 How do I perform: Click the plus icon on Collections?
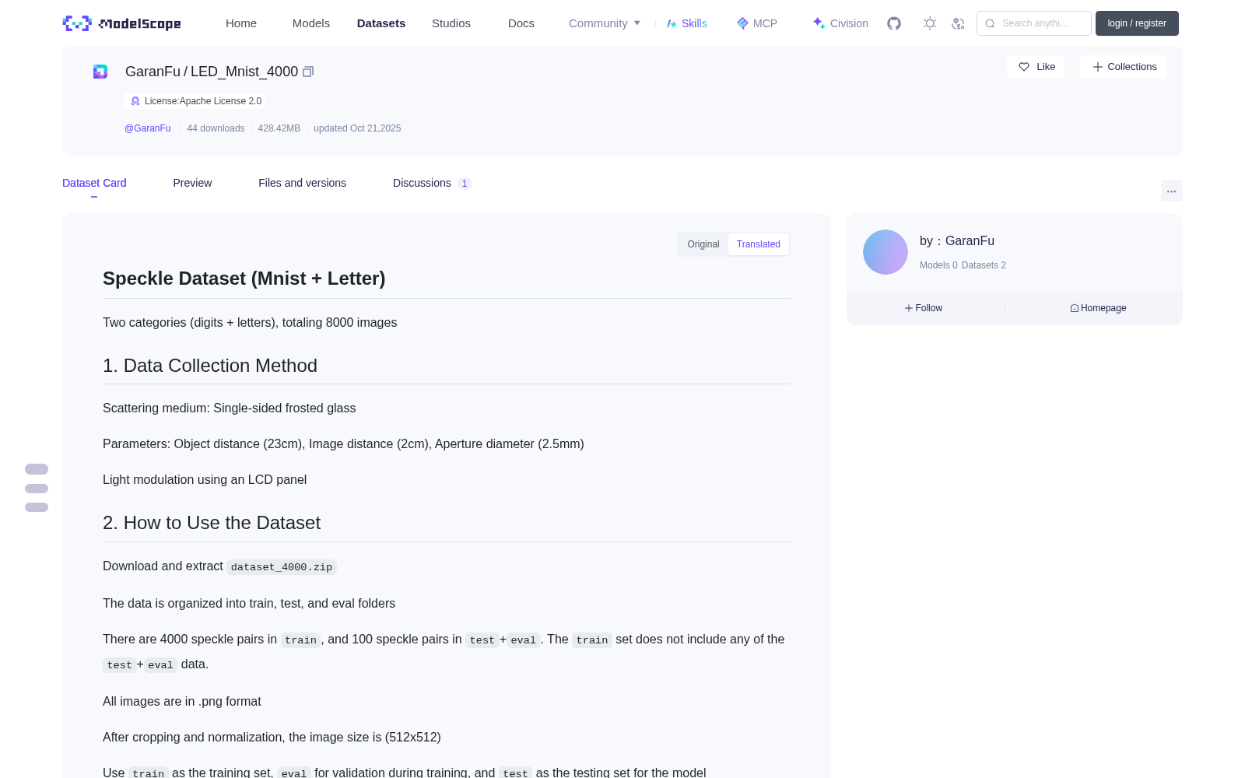tap(1098, 67)
